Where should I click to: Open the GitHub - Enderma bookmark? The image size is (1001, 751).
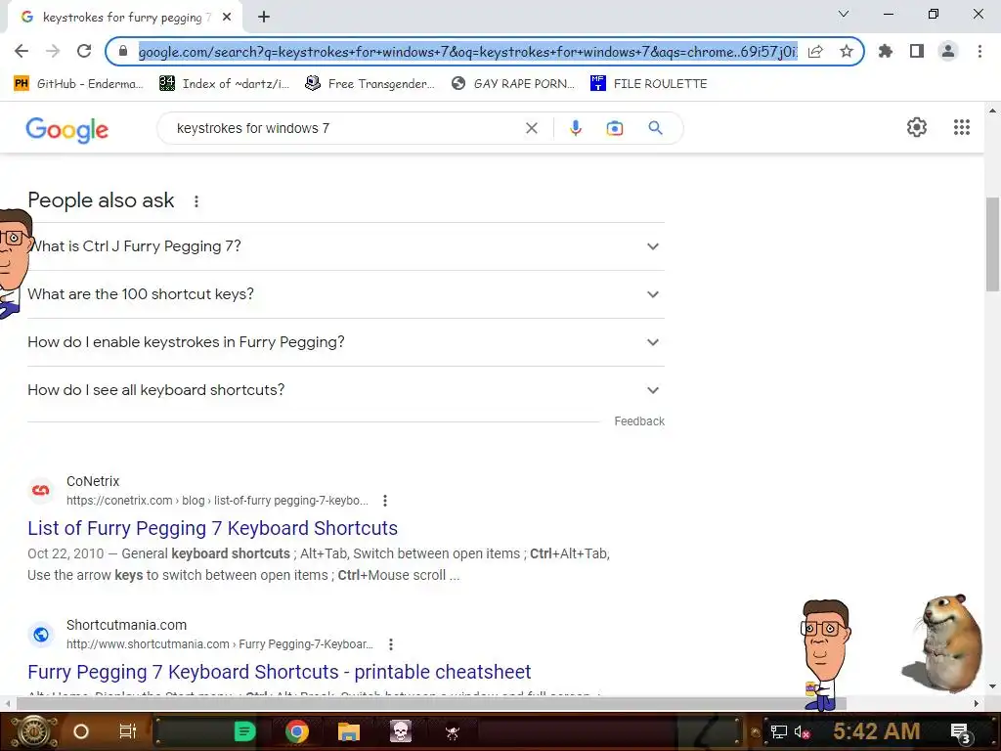click(x=79, y=84)
